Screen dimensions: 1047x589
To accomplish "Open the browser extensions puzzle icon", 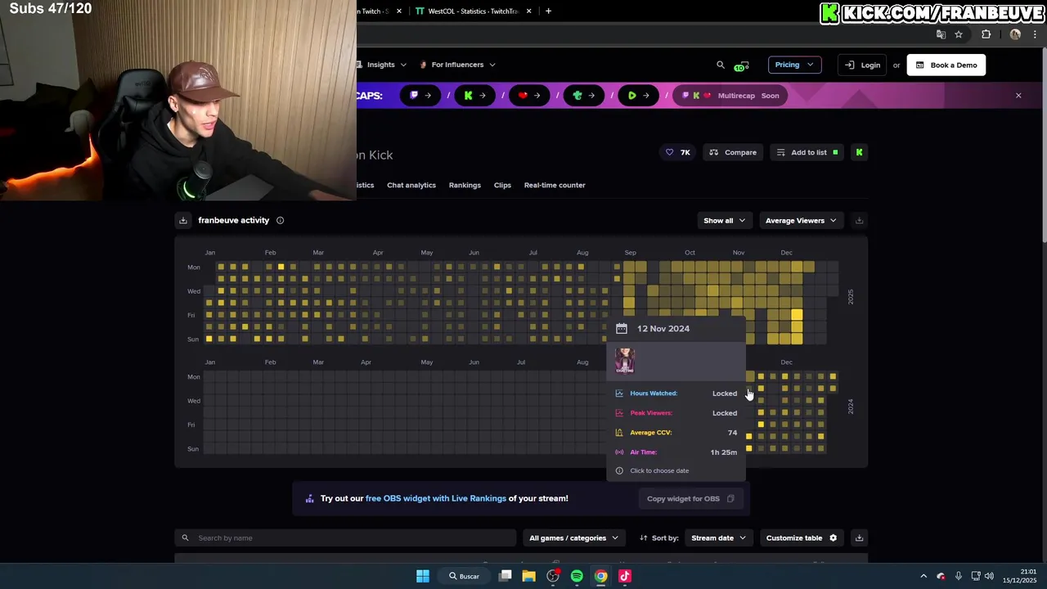I will [x=986, y=34].
